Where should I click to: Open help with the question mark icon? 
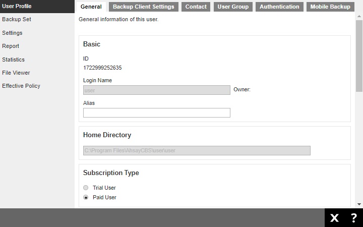(x=353, y=218)
